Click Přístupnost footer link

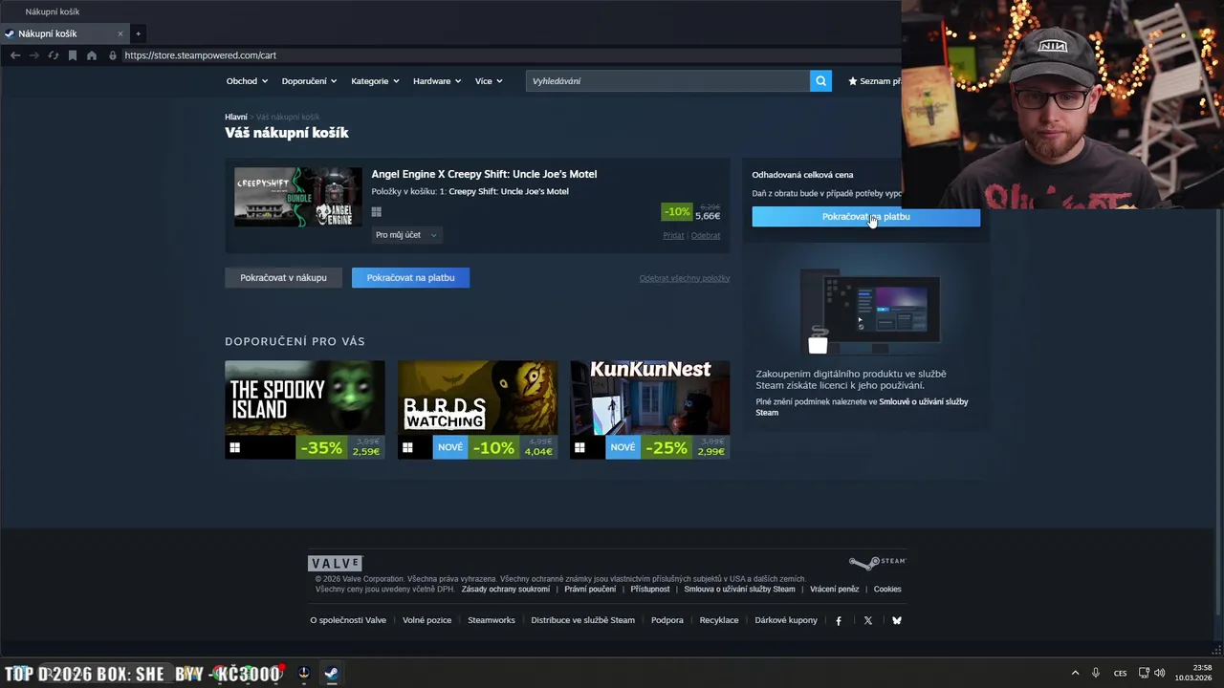click(650, 589)
